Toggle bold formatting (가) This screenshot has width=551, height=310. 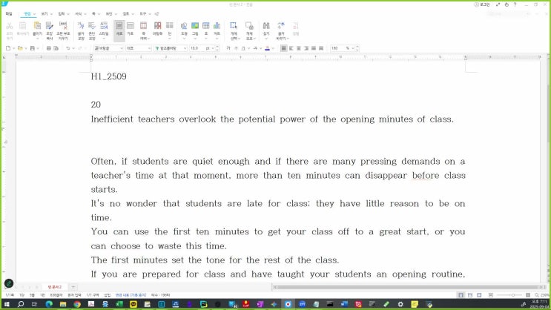pos(228,48)
